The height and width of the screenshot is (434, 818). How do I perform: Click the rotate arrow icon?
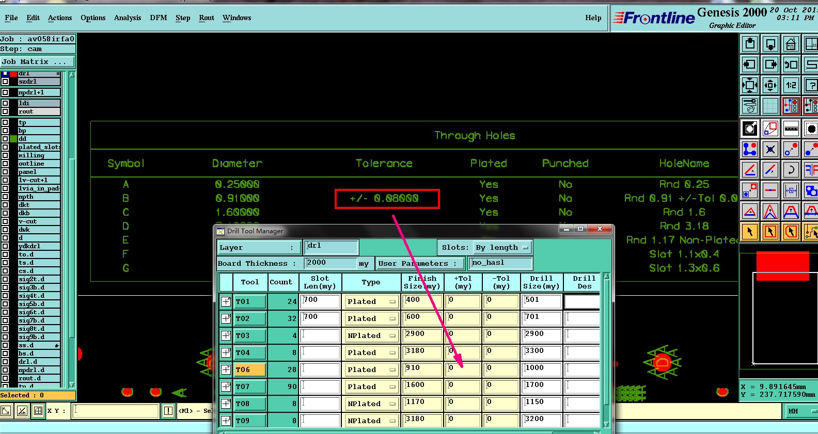(x=791, y=169)
